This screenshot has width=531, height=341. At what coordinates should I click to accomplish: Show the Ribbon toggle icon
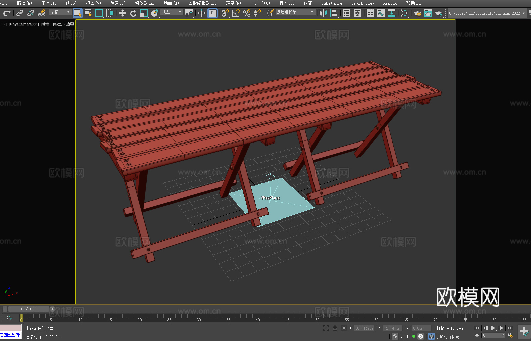click(370, 13)
